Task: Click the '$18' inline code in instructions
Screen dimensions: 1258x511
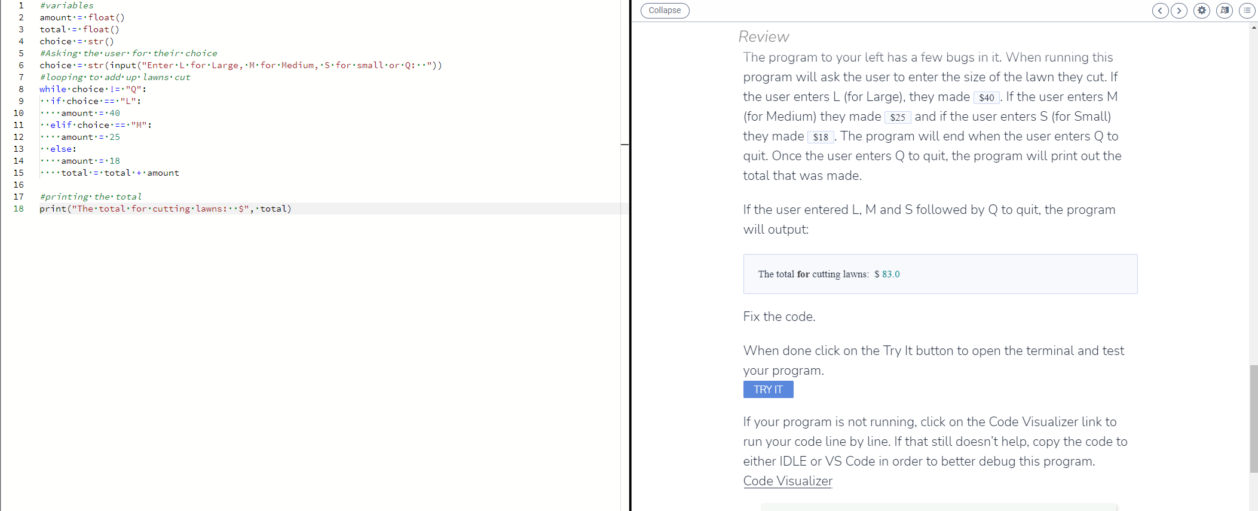Action: pos(821,137)
